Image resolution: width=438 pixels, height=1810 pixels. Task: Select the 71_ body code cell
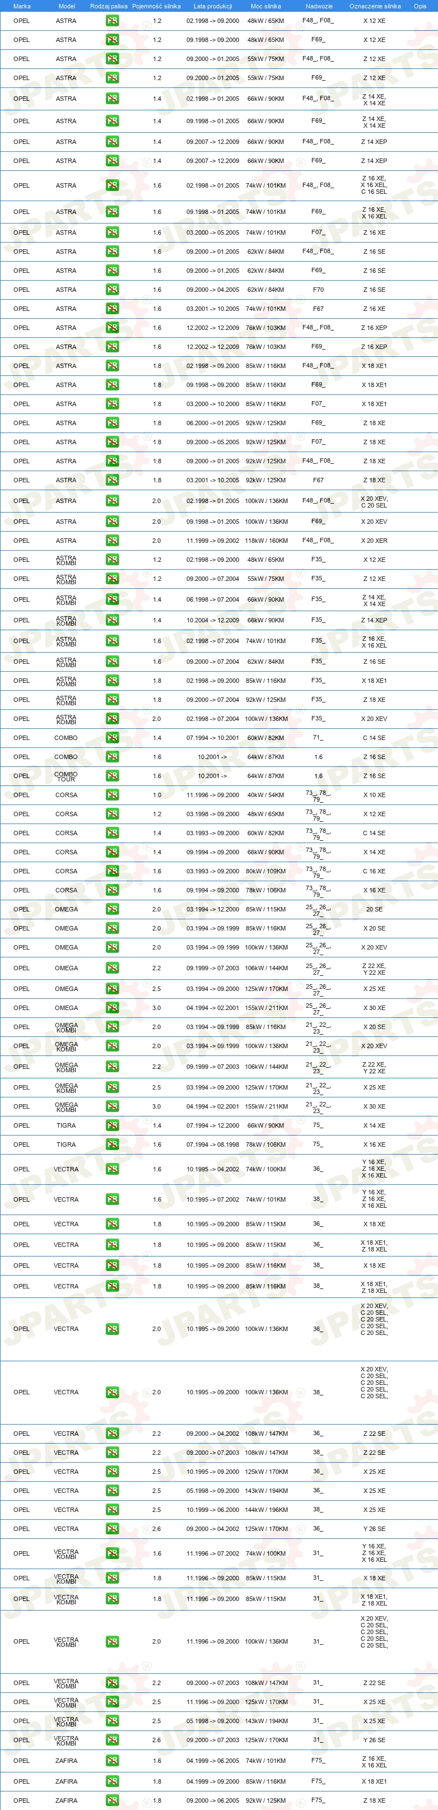[x=319, y=738]
